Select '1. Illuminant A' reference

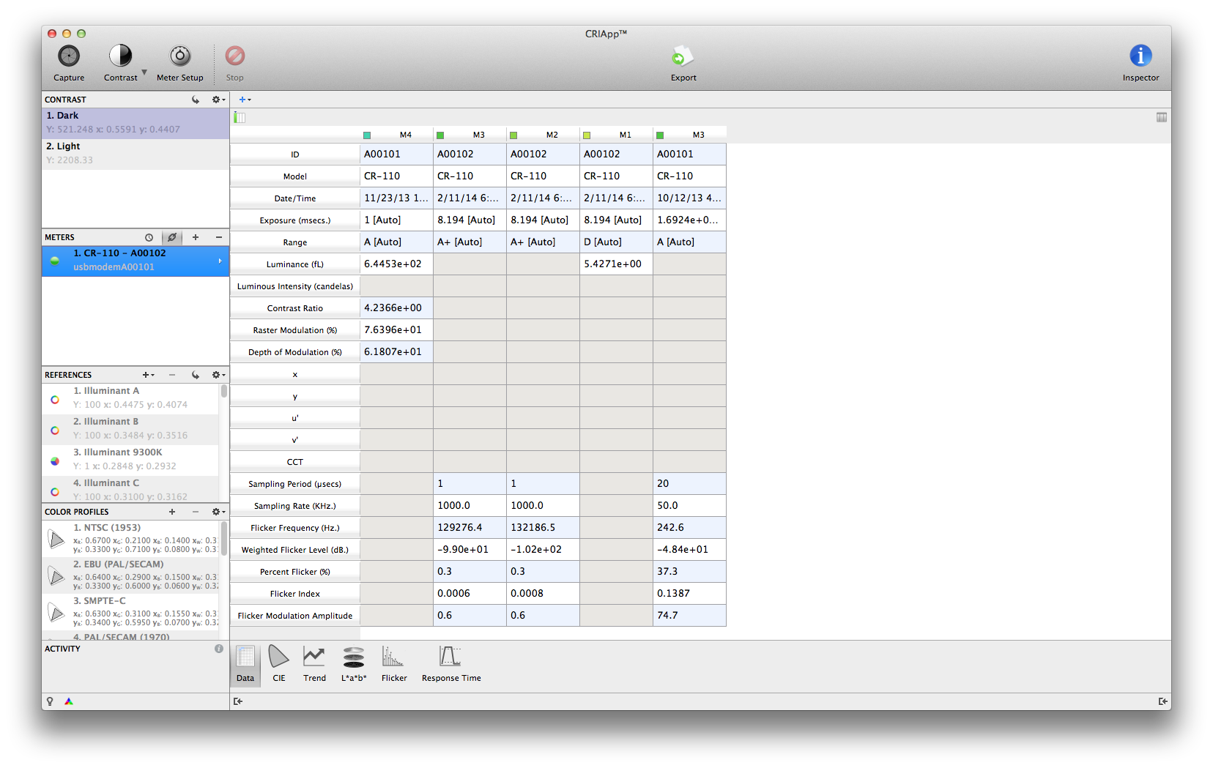point(130,398)
